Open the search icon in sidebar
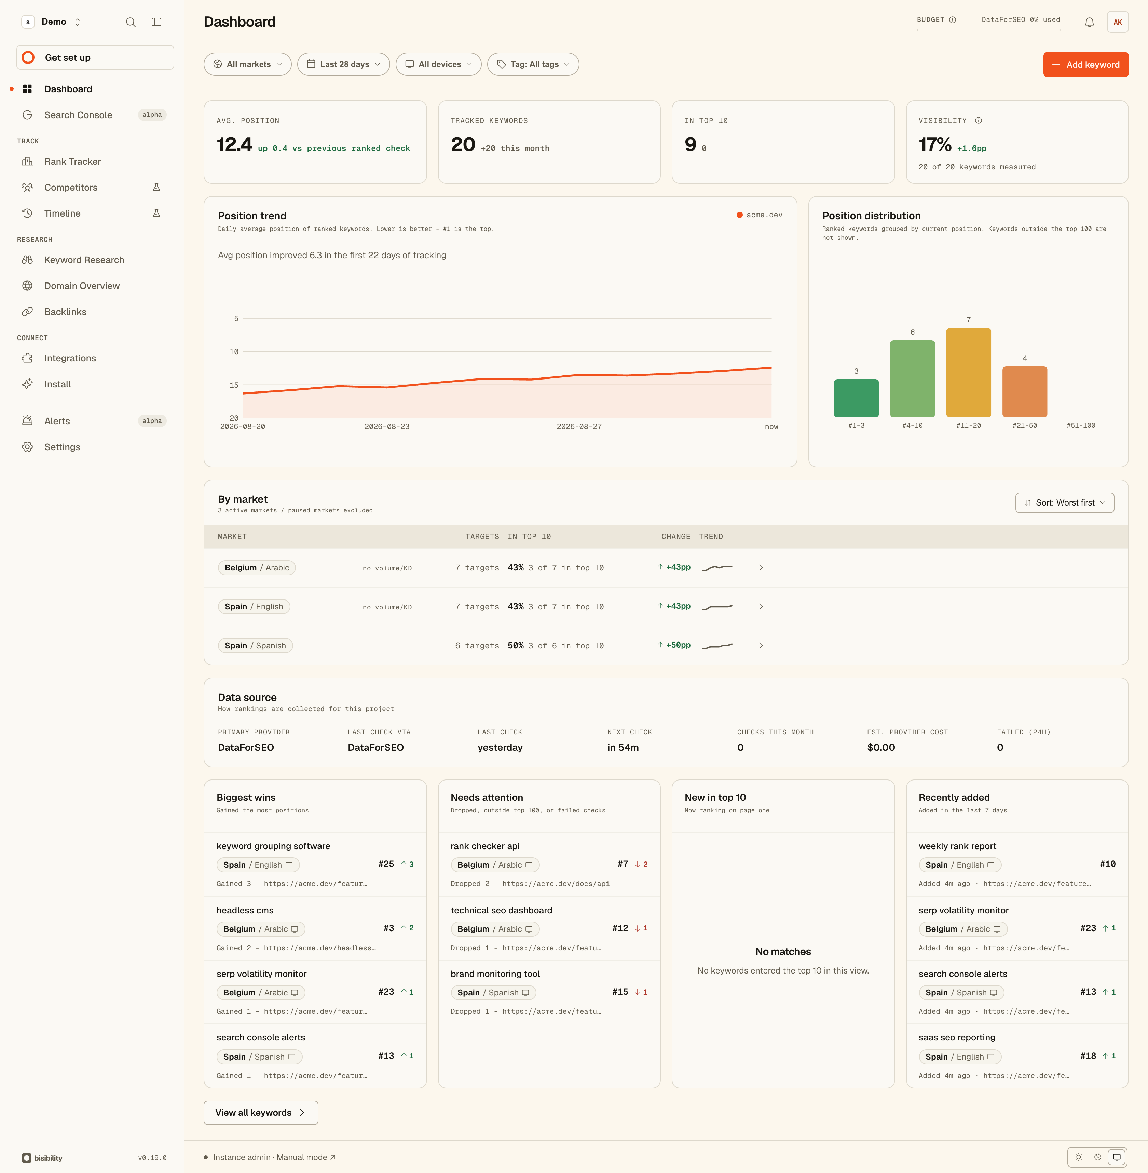 pyautogui.click(x=130, y=22)
